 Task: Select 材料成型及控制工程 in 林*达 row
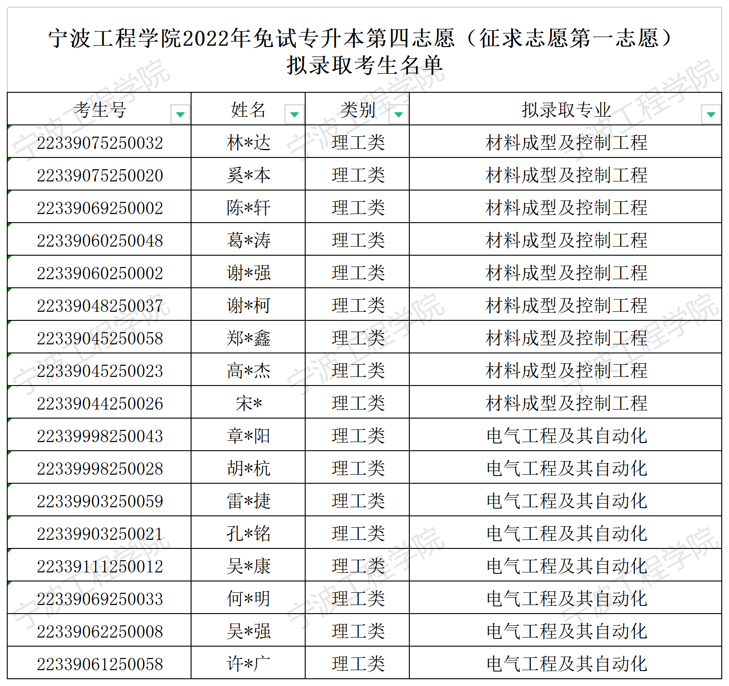[566, 142]
